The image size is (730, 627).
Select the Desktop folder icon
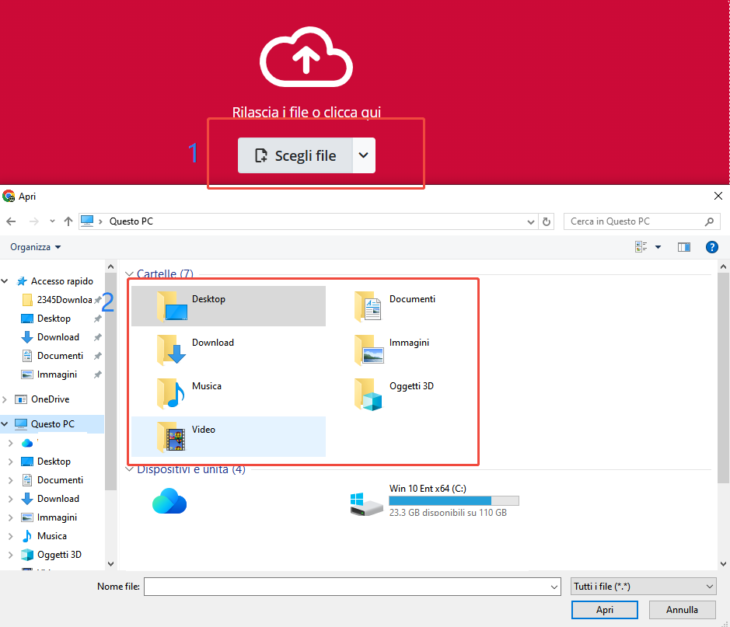172,306
